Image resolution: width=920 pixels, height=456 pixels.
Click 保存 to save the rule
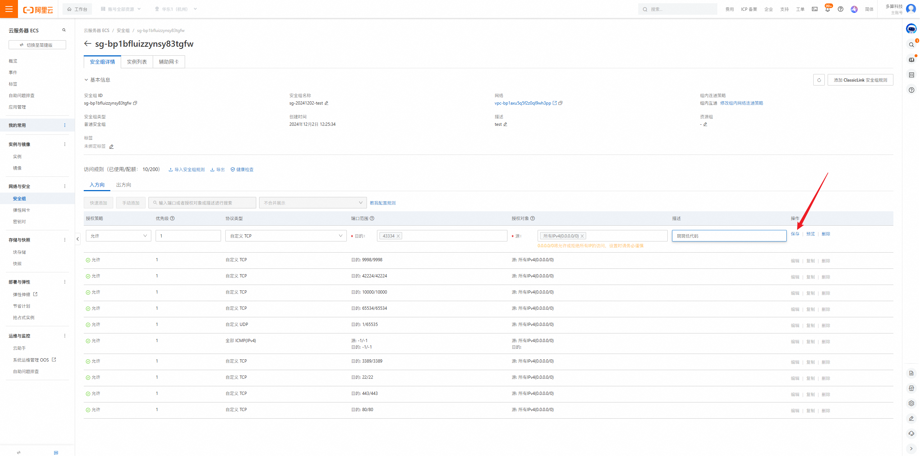click(x=795, y=234)
